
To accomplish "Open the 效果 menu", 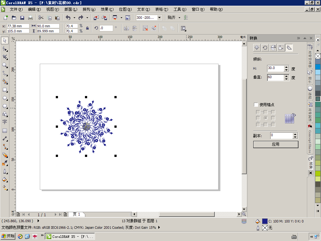I will click(x=107, y=9).
